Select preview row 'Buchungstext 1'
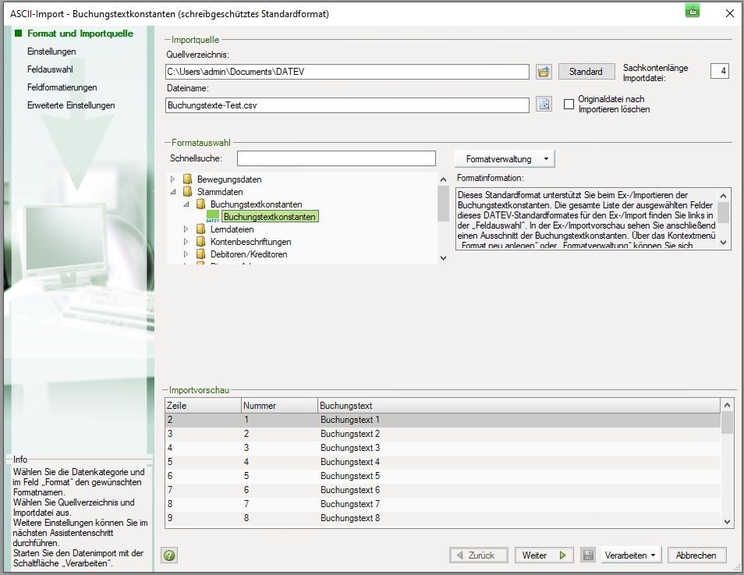Image resolution: width=744 pixels, height=575 pixels. pos(442,420)
